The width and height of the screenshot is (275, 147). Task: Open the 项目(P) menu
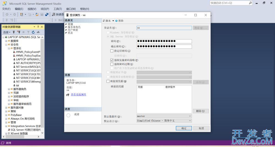point(45,9)
